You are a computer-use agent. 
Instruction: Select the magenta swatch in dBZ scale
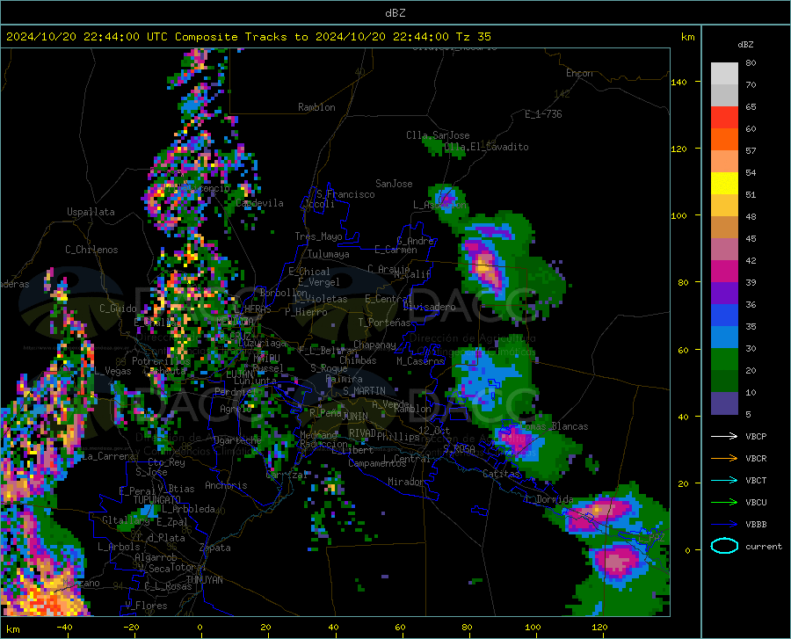724,272
